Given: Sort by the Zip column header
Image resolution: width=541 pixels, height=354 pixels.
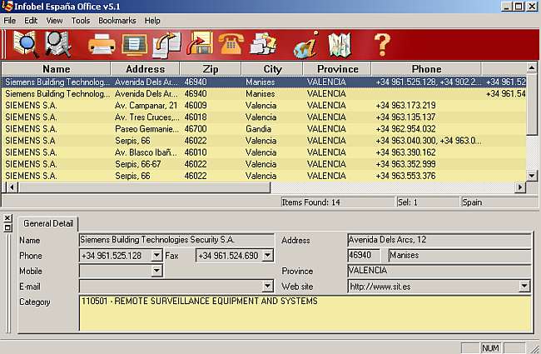Looking at the screenshot, I should 211,69.
